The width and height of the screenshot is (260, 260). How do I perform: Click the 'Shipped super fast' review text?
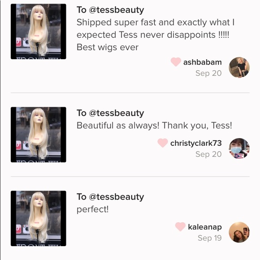(156, 35)
